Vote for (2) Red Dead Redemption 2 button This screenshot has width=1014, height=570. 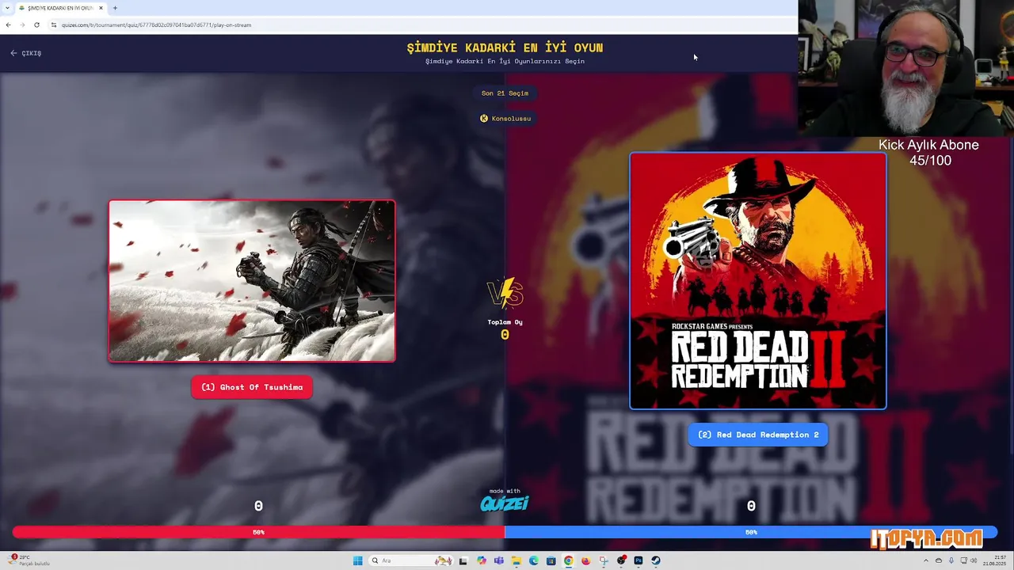point(758,435)
